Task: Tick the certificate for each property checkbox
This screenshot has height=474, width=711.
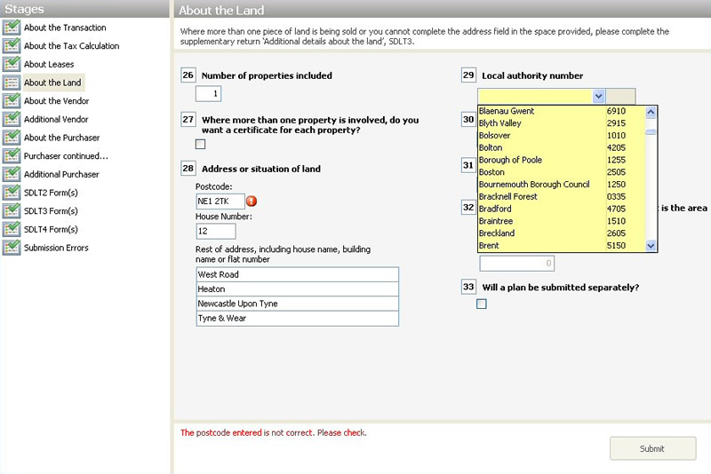Action: [x=200, y=144]
